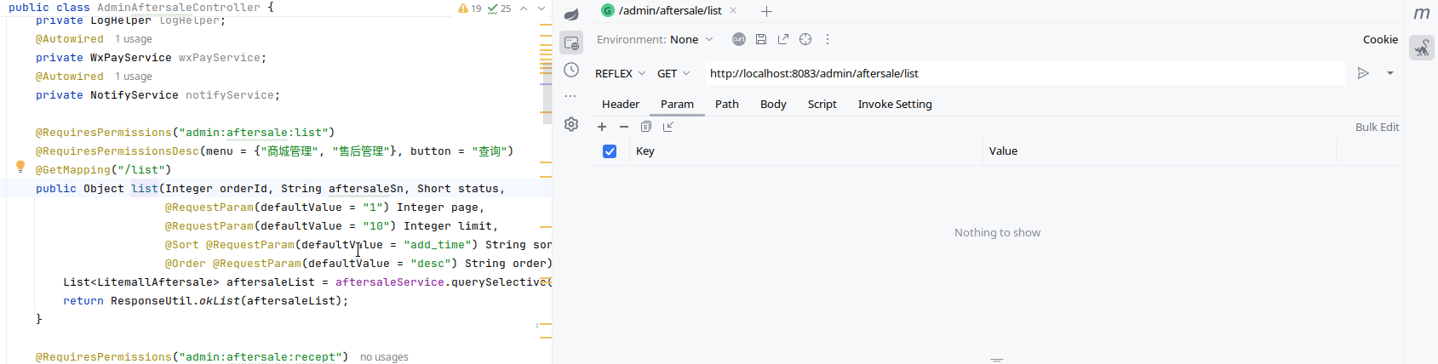
Task: Save the request with the floppy icon
Action: pos(761,39)
